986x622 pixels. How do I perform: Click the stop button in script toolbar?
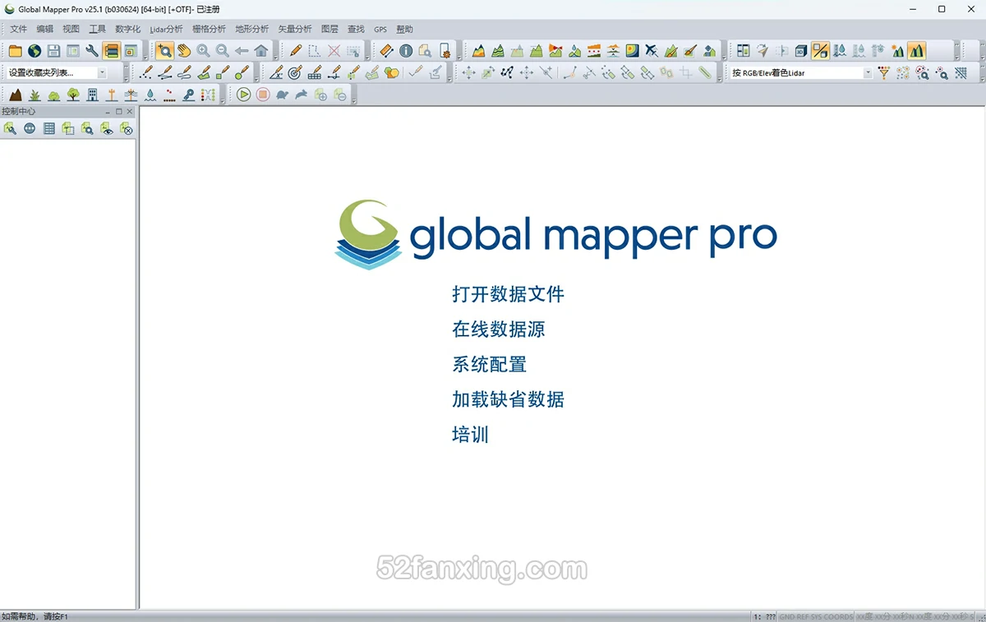(263, 94)
